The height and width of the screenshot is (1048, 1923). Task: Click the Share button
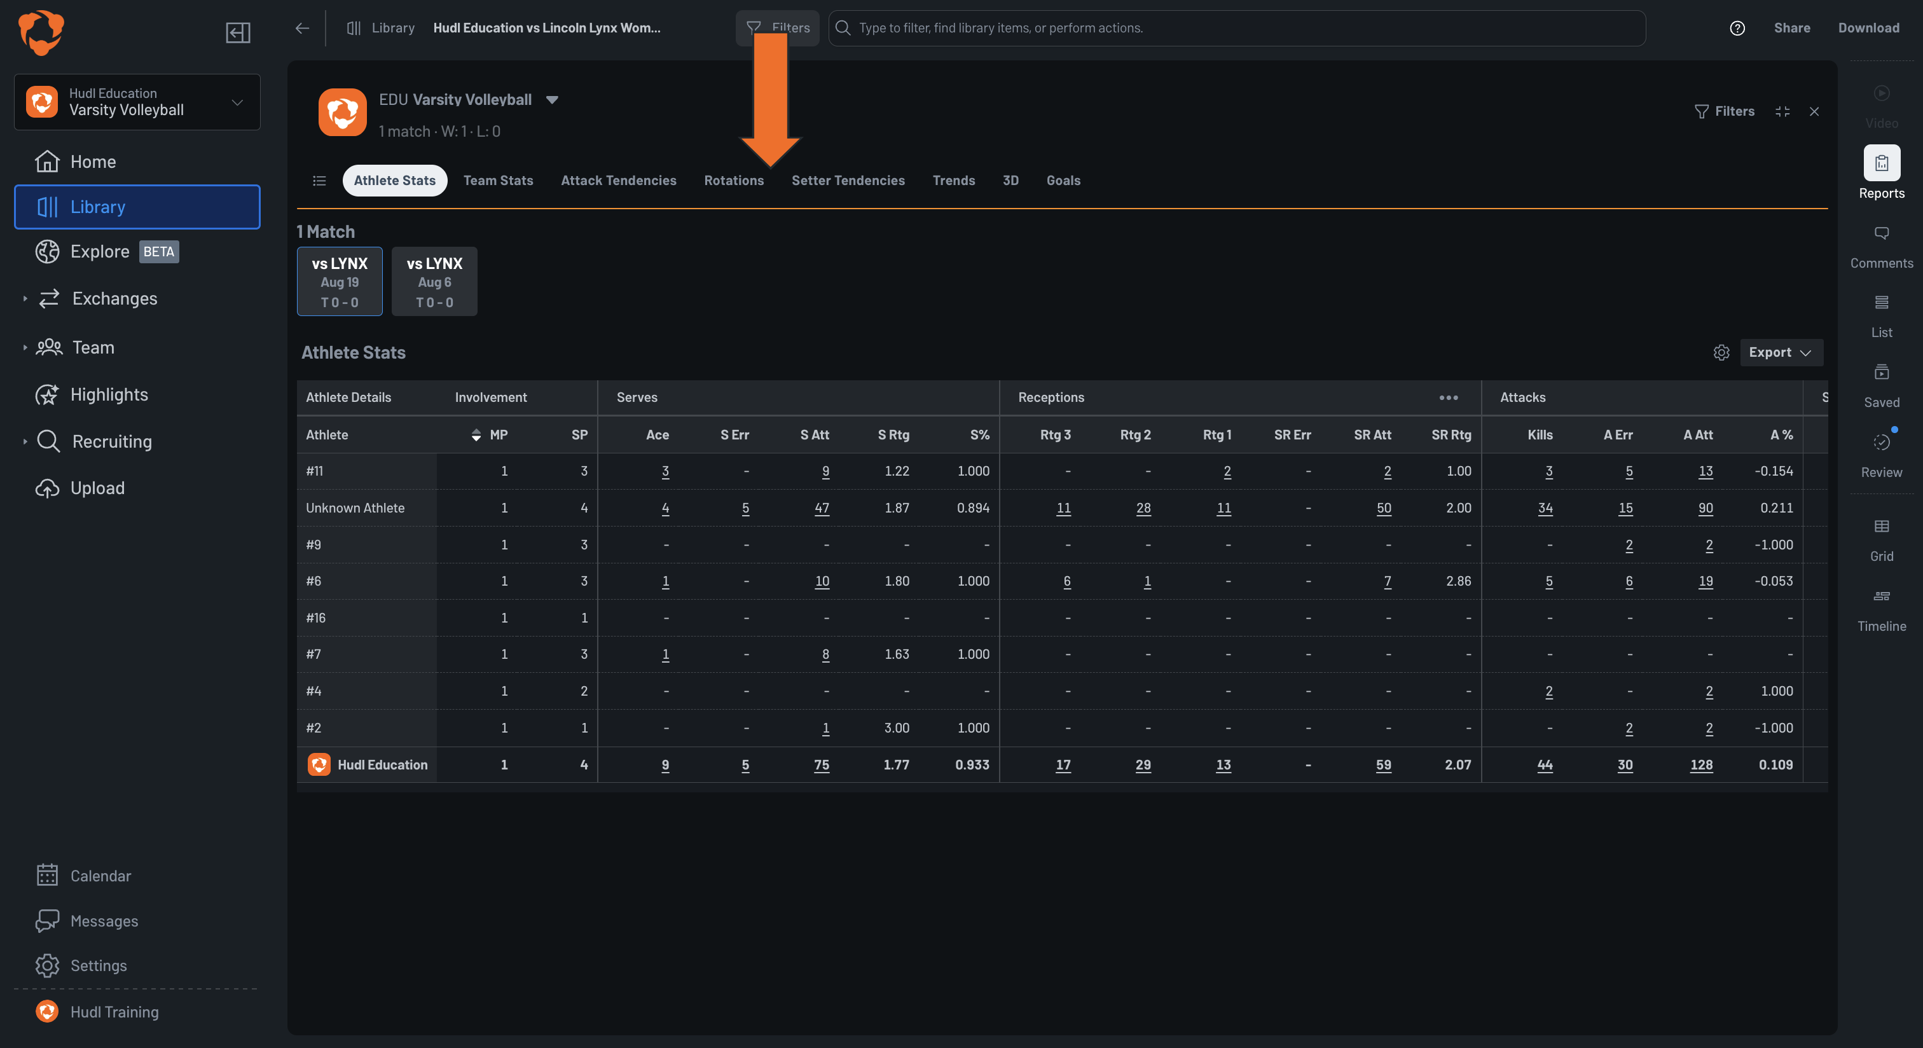click(x=1791, y=29)
